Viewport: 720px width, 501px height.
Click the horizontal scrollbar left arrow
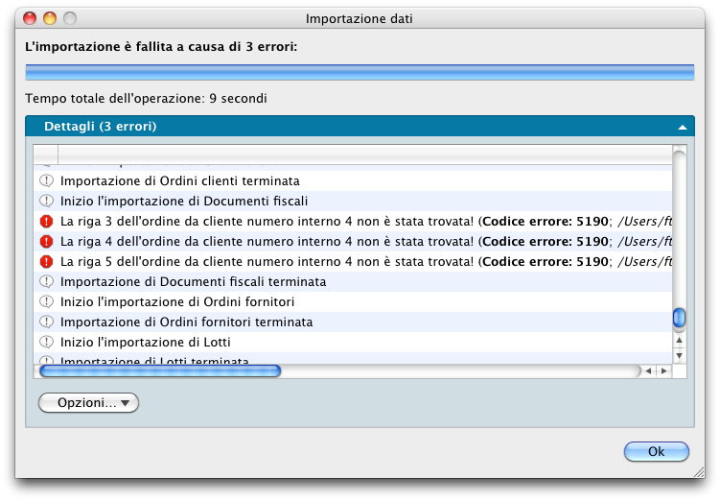[648, 370]
